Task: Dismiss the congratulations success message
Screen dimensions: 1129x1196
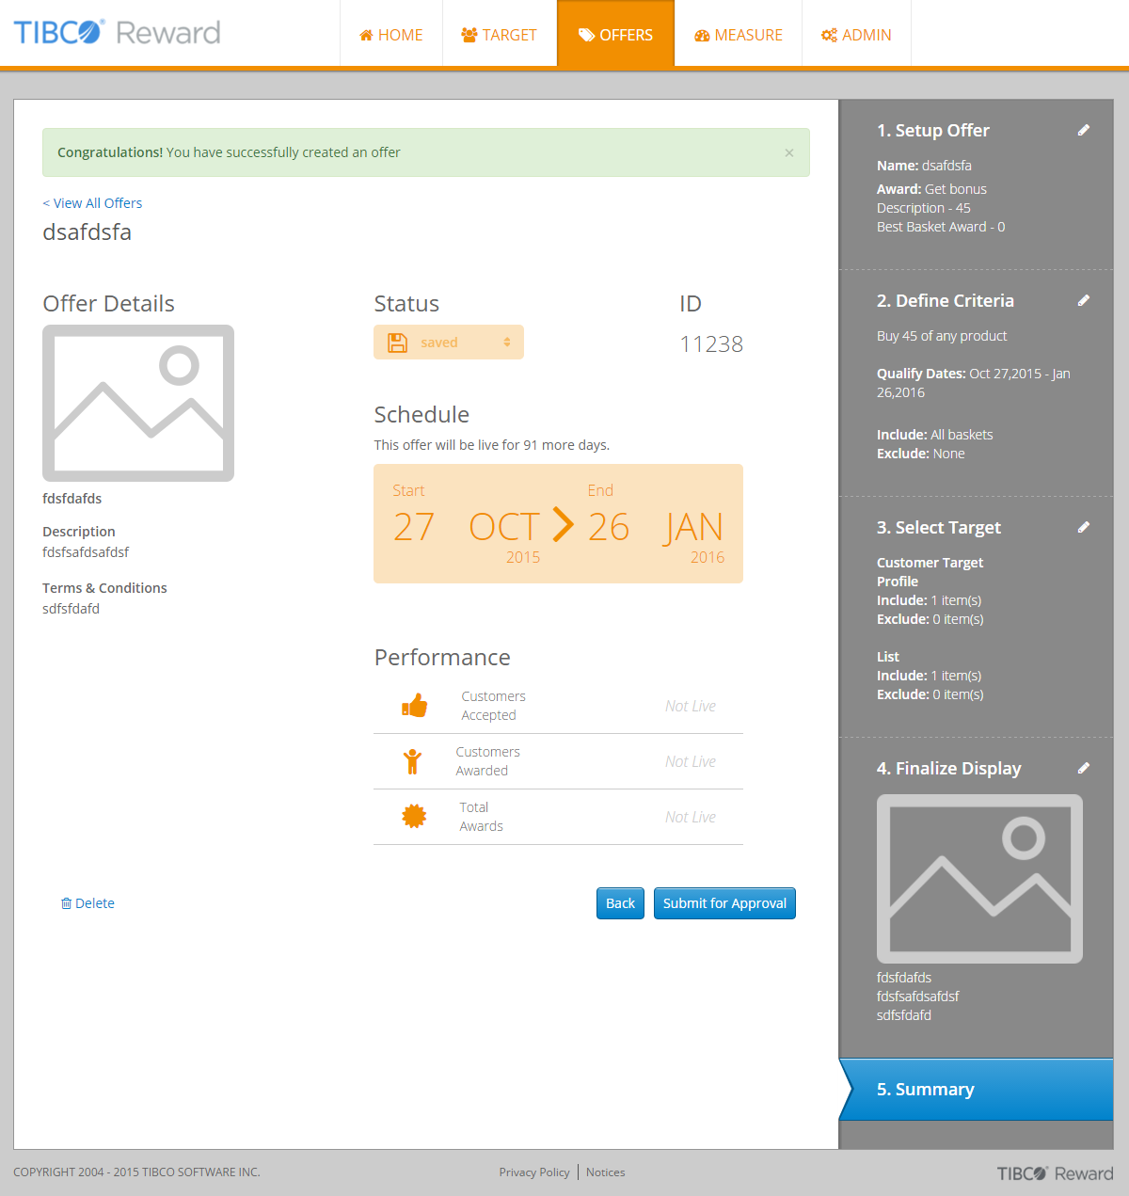Action: [x=789, y=152]
